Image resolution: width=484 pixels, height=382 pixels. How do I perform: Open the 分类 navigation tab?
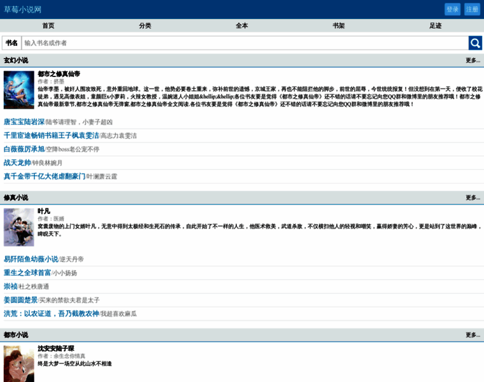click(x=145, y=25)
